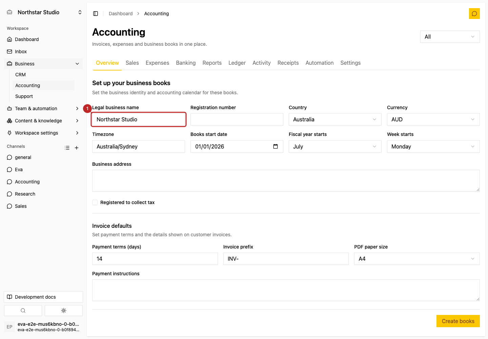Click the search magnifier button

click(23, 311)
